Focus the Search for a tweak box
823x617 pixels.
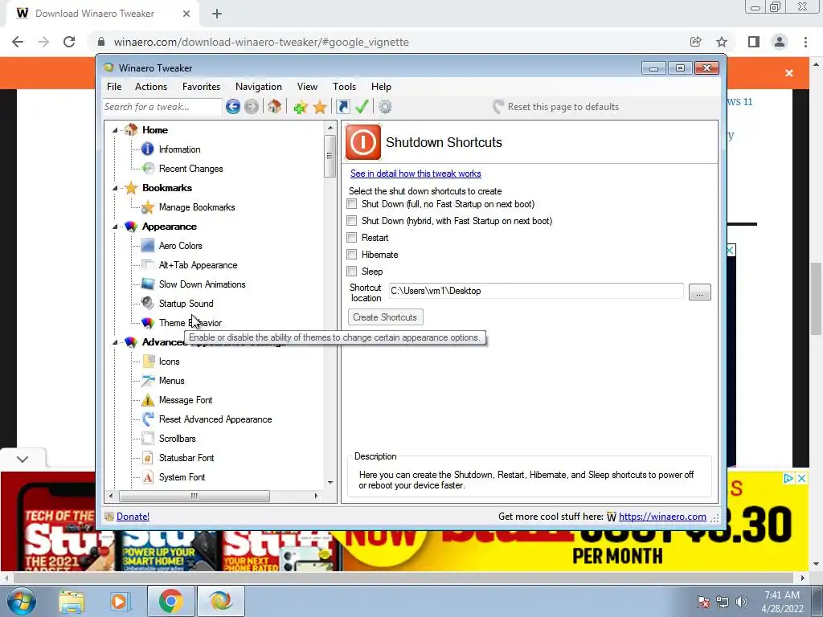pos(162,107)
